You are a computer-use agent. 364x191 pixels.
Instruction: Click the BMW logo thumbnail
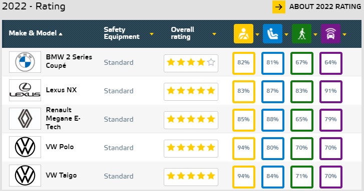click(x=25, y=62)
